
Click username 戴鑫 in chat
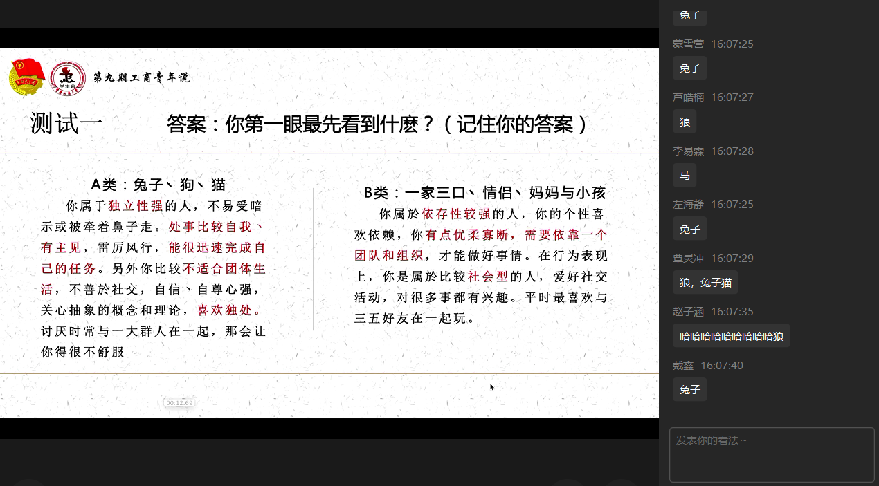683,365
